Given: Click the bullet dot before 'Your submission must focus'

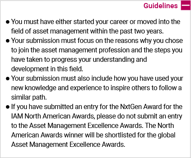Looking at the screenshot, I should (x=8, y=41).
